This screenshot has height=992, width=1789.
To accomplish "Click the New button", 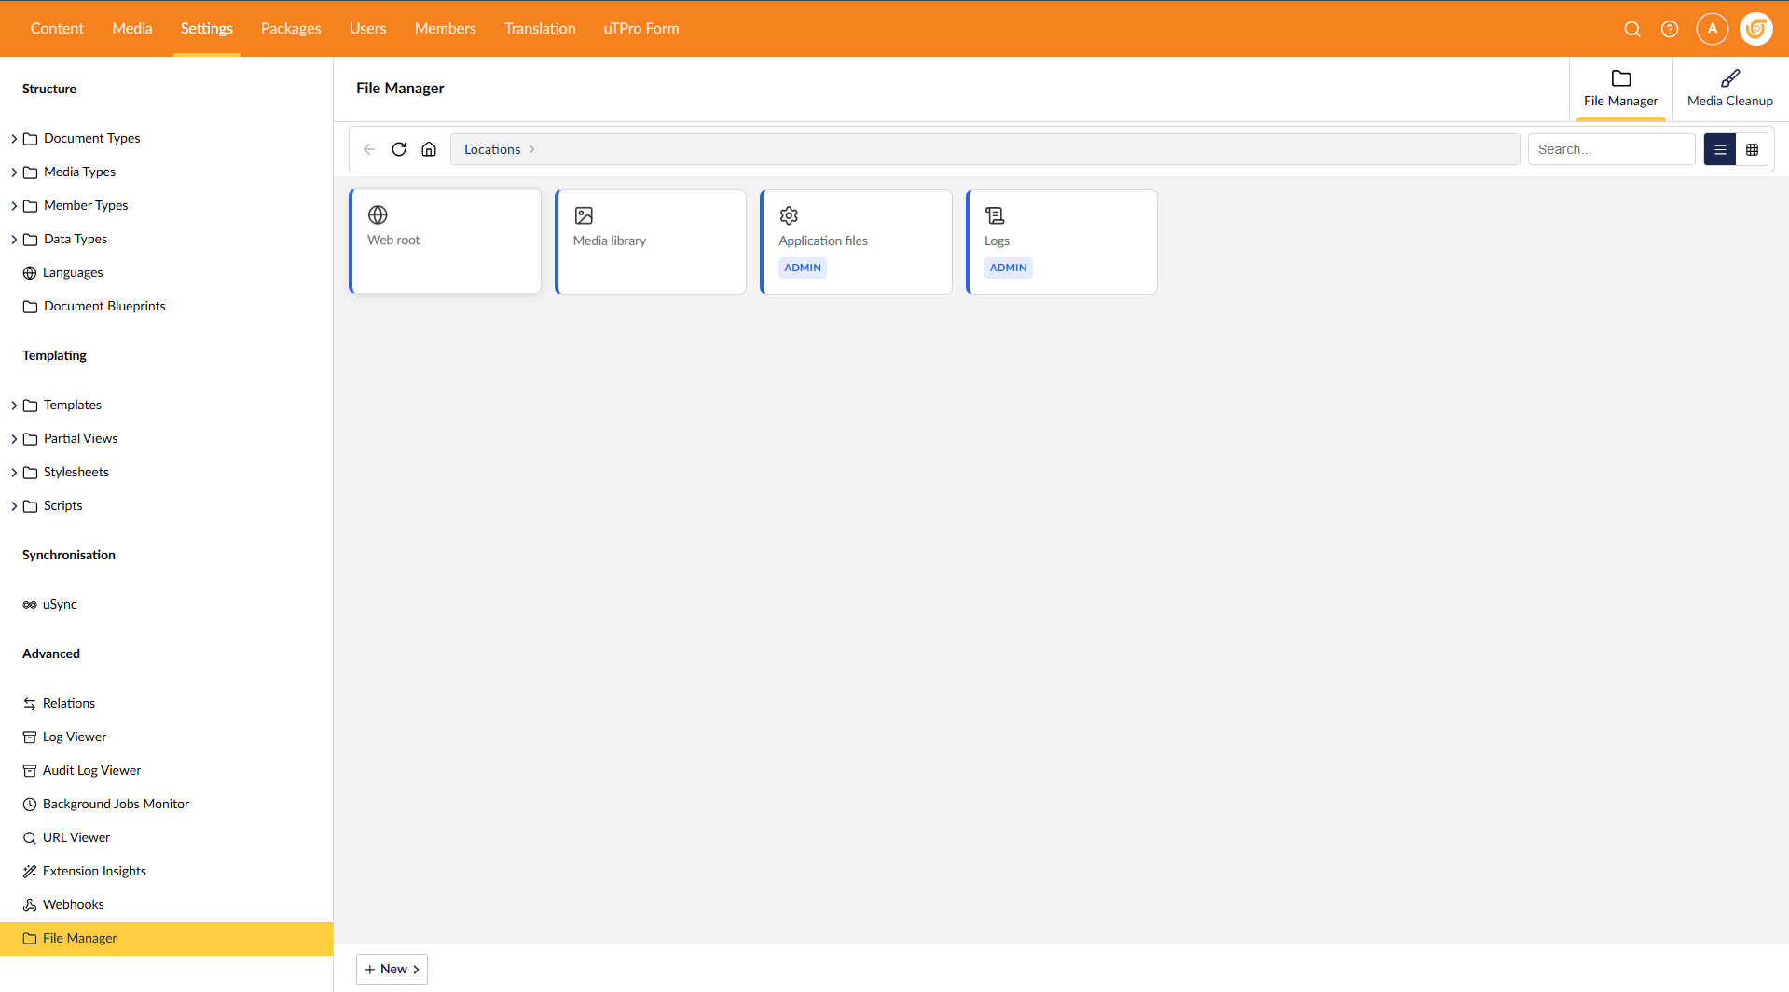I will 392,969.
